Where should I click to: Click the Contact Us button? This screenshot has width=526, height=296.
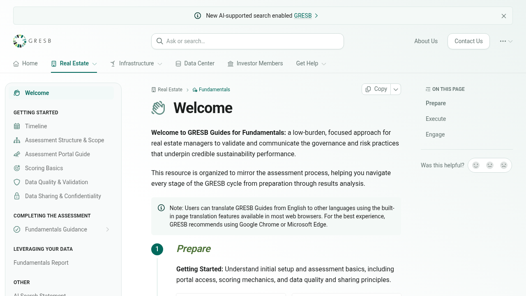[468, 41]
